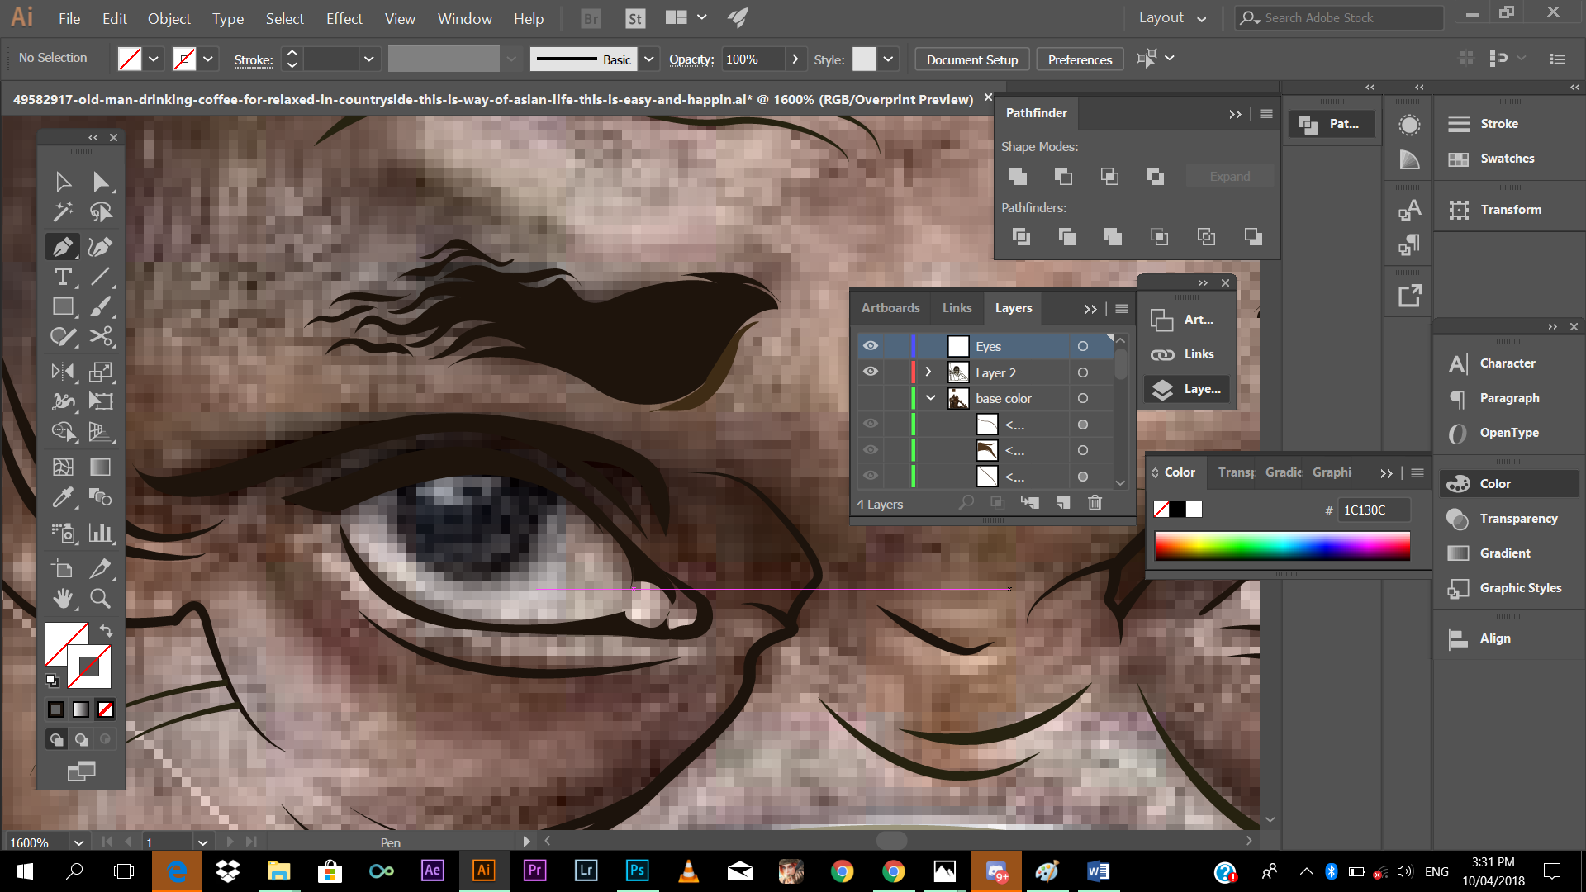Viewport: 1586px width, 892px height.
Task: Select the Mesh tool
Action: (x=63, y=467)
